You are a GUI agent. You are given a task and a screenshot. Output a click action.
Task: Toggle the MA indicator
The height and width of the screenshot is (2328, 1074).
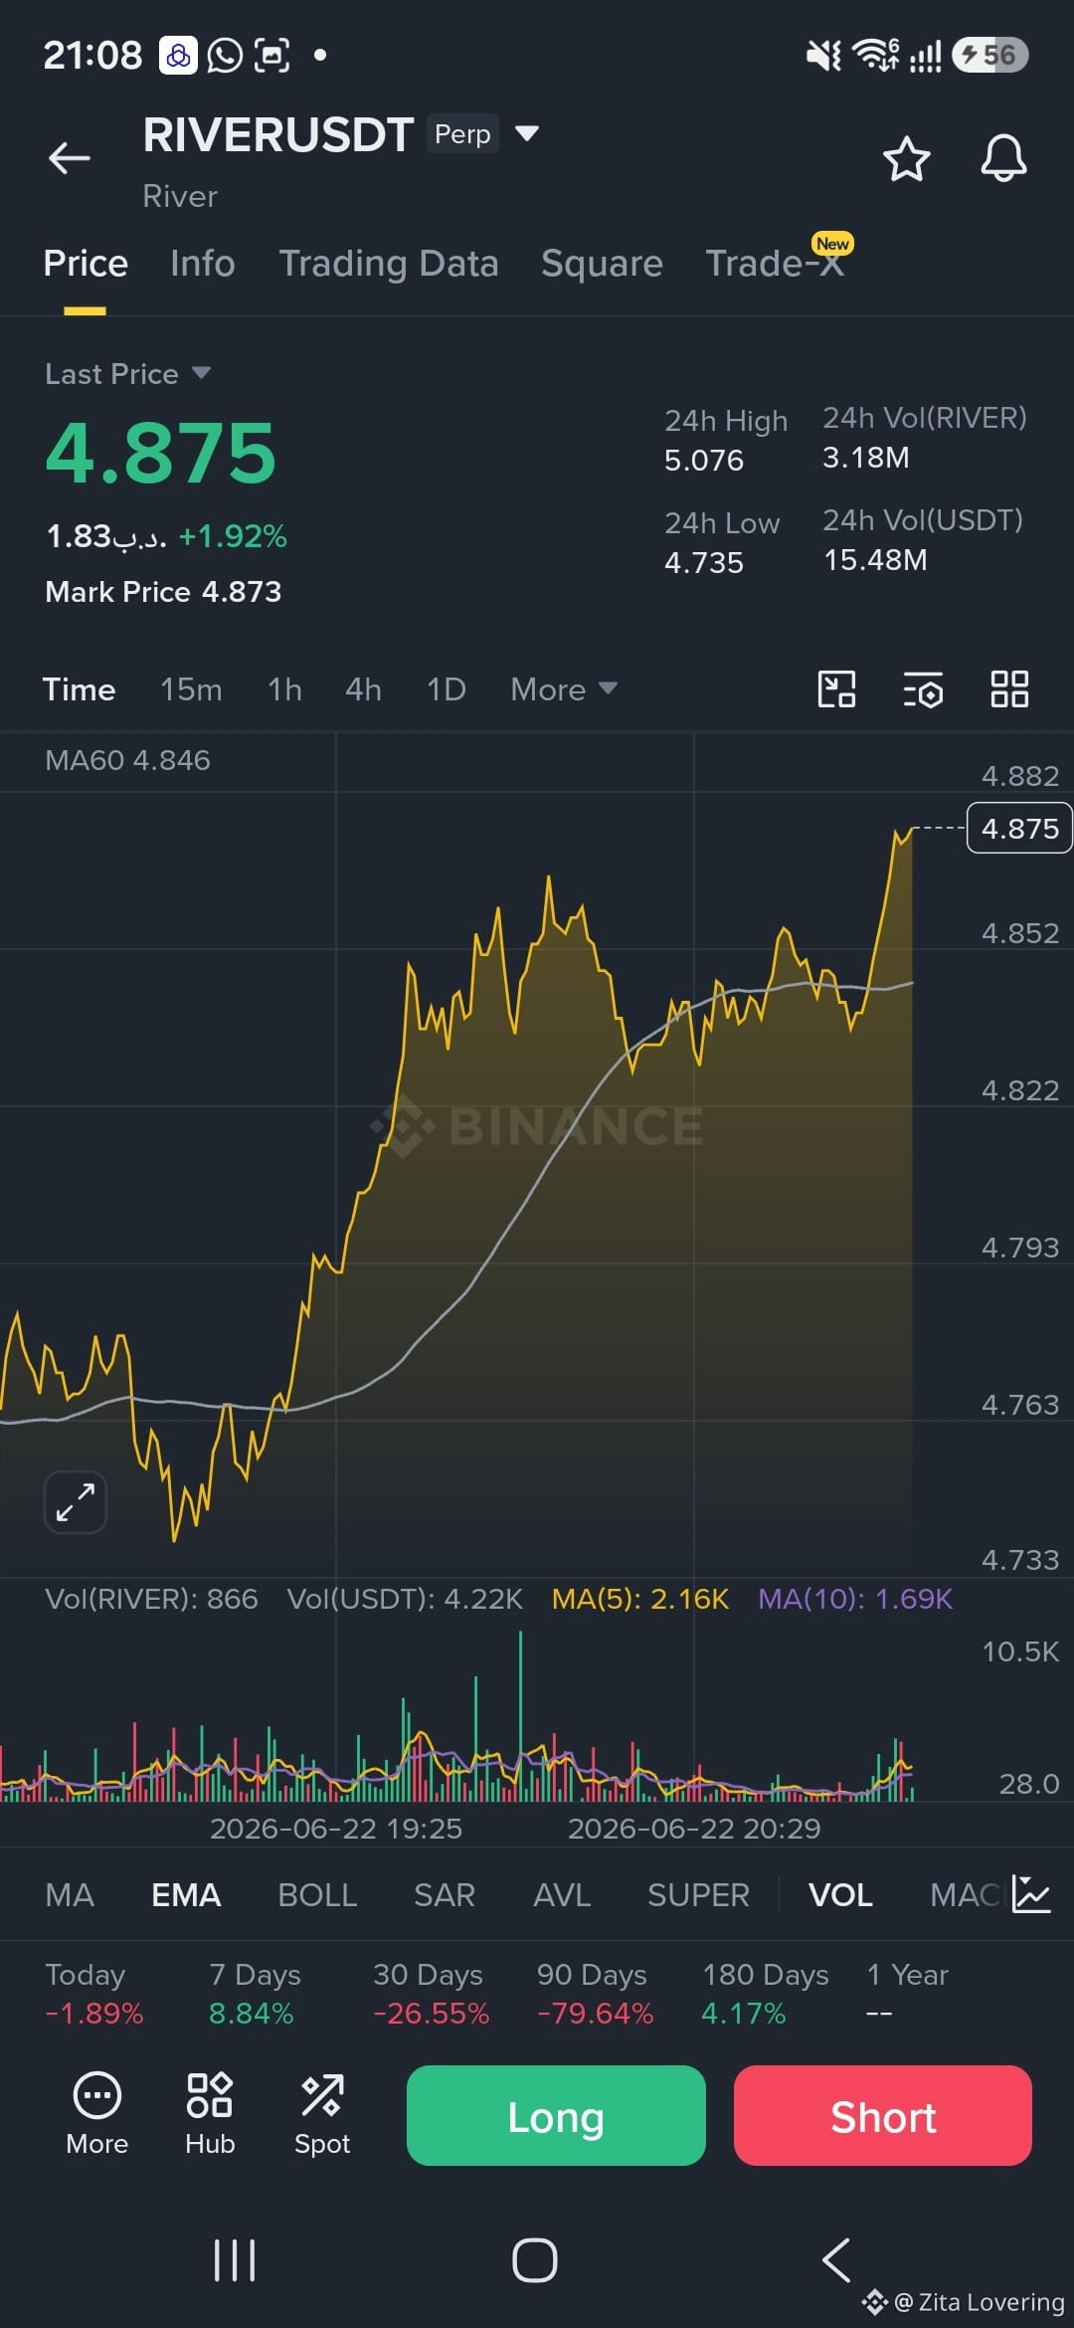click(70, 1895)
